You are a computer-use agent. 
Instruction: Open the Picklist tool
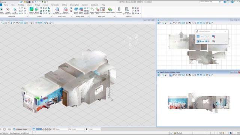[x=102, y=10]
